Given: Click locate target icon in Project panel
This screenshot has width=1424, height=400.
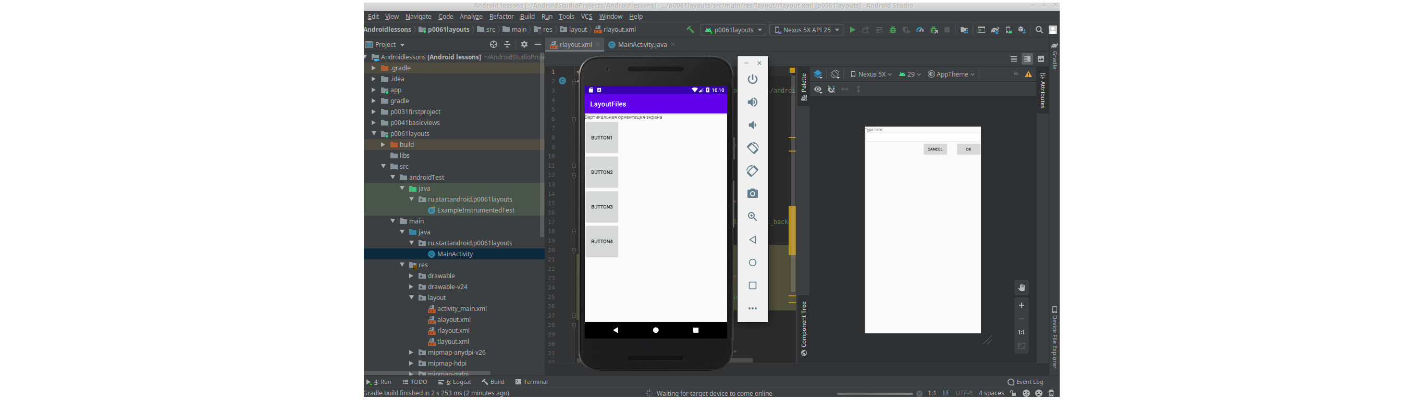Looking at the screenshot, I should 494,45.
